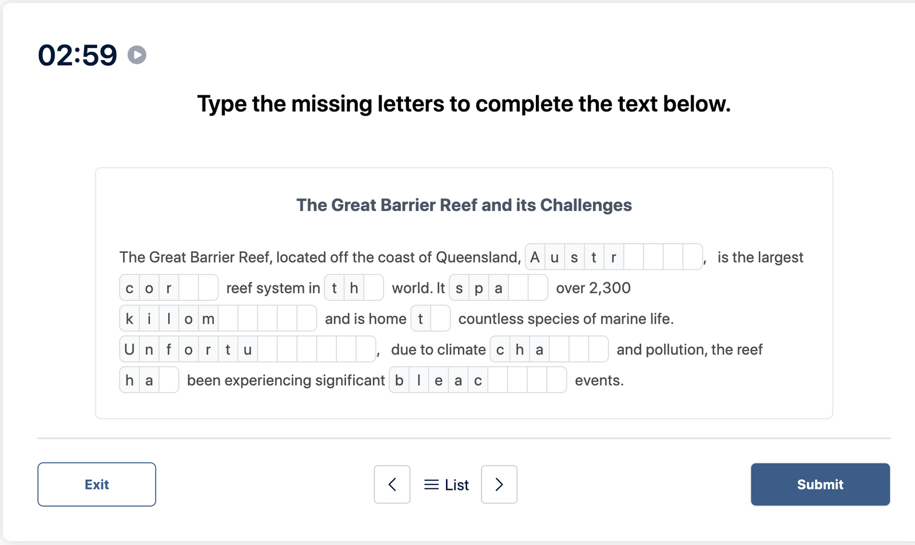The width and height of the screenshot is (915, 545).
Task: Click first blank box after 'Unfortu'
Action: pyautogui.click(x=267, y=349)
